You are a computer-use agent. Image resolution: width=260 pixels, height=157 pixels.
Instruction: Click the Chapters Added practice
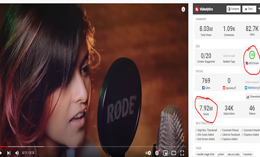tap(250, 134)
